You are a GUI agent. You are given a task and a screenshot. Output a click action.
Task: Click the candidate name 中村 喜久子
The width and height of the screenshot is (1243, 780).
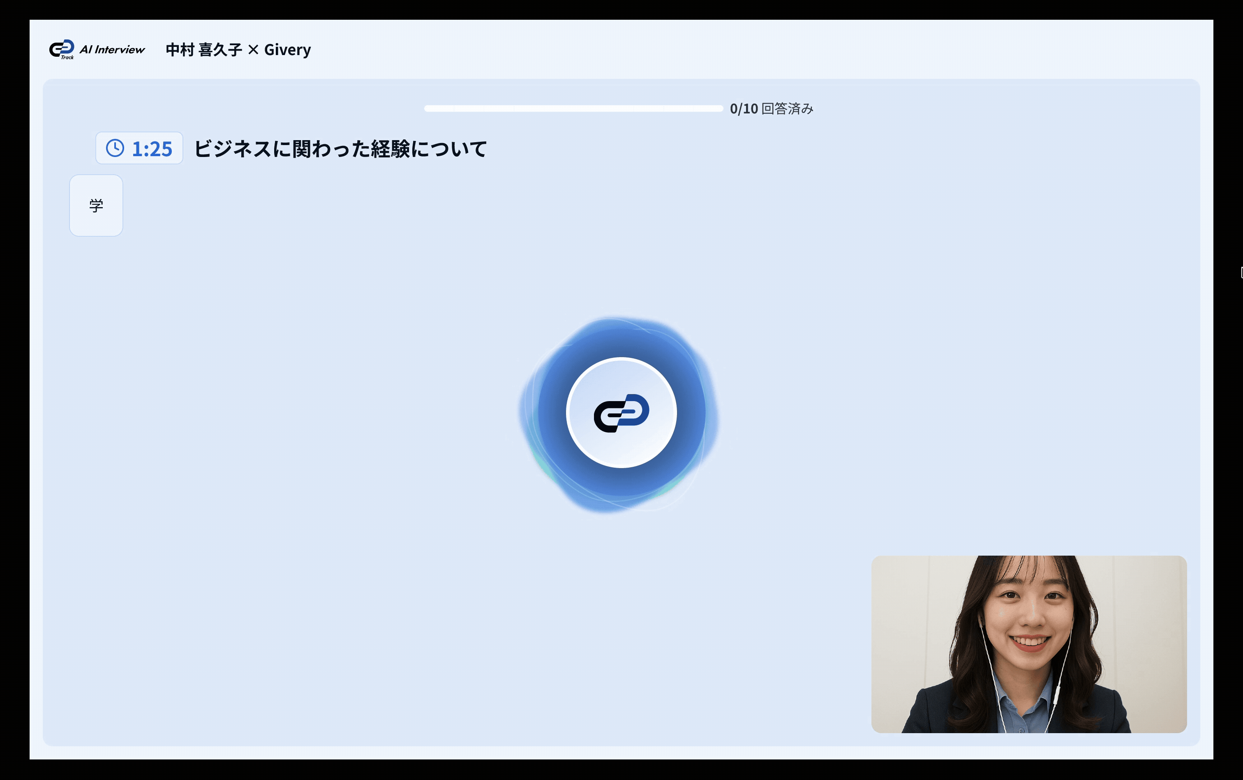click(204, 50)
